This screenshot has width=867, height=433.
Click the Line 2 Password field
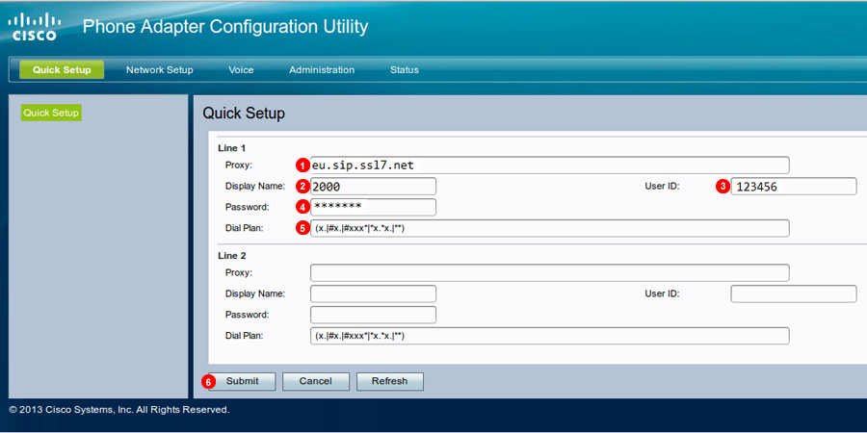pyautogui.click(x=373, y=315)
